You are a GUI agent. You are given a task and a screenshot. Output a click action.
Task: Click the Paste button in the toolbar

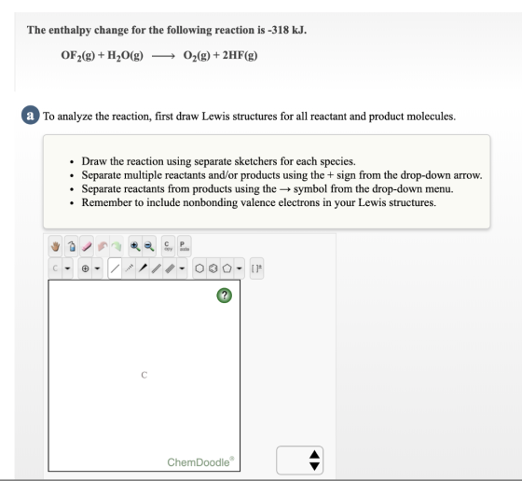pyautogui.click(x=185, y=246)
